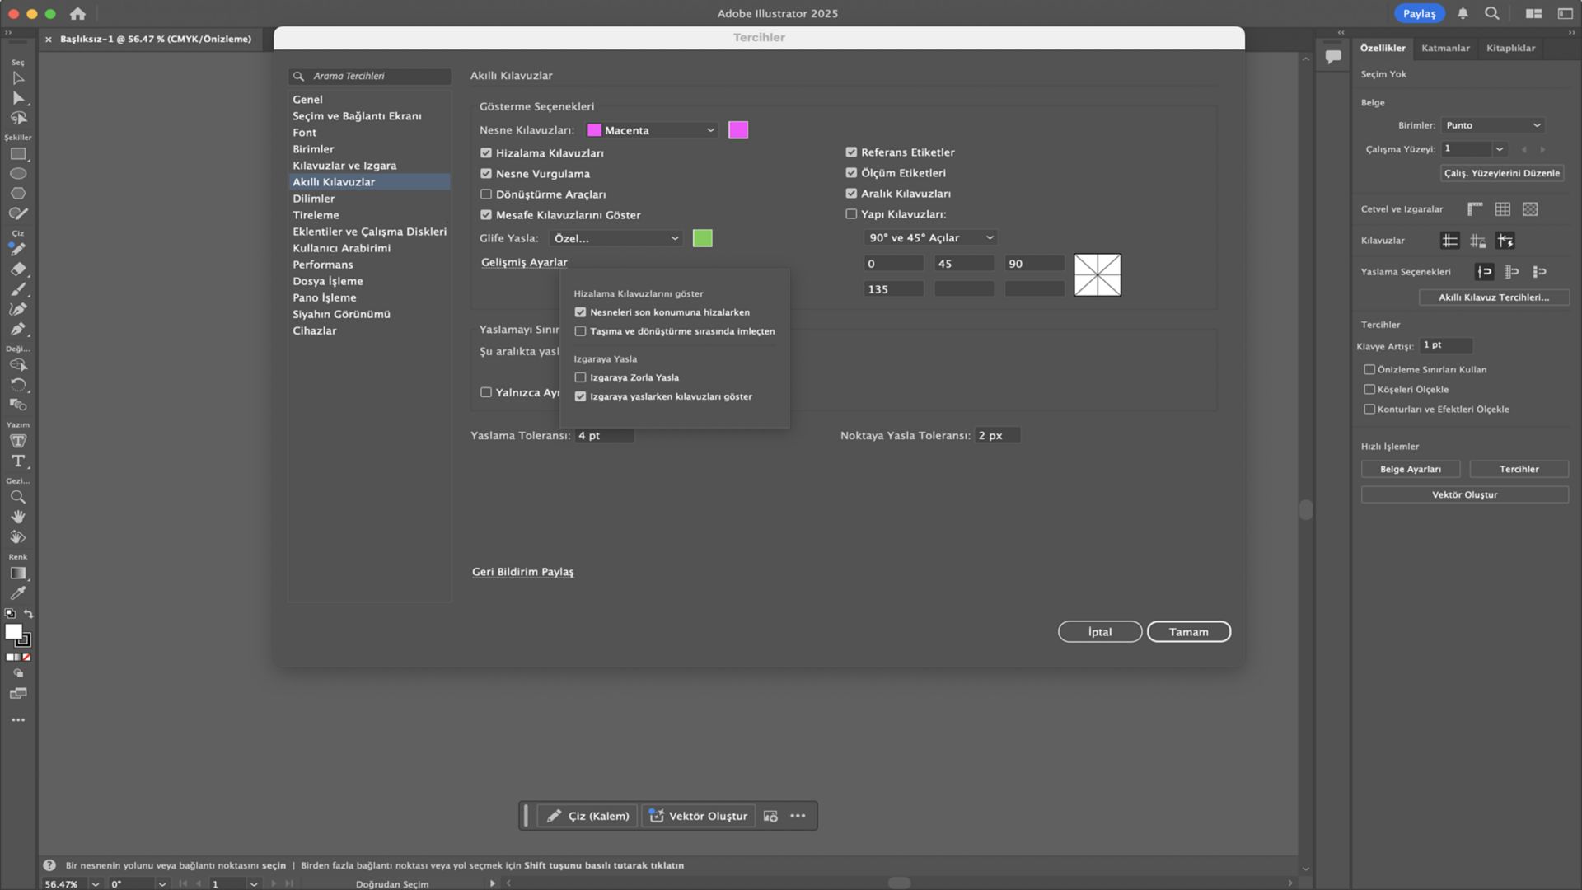Click the Home icon in title bar

click(x=77, y=13)
